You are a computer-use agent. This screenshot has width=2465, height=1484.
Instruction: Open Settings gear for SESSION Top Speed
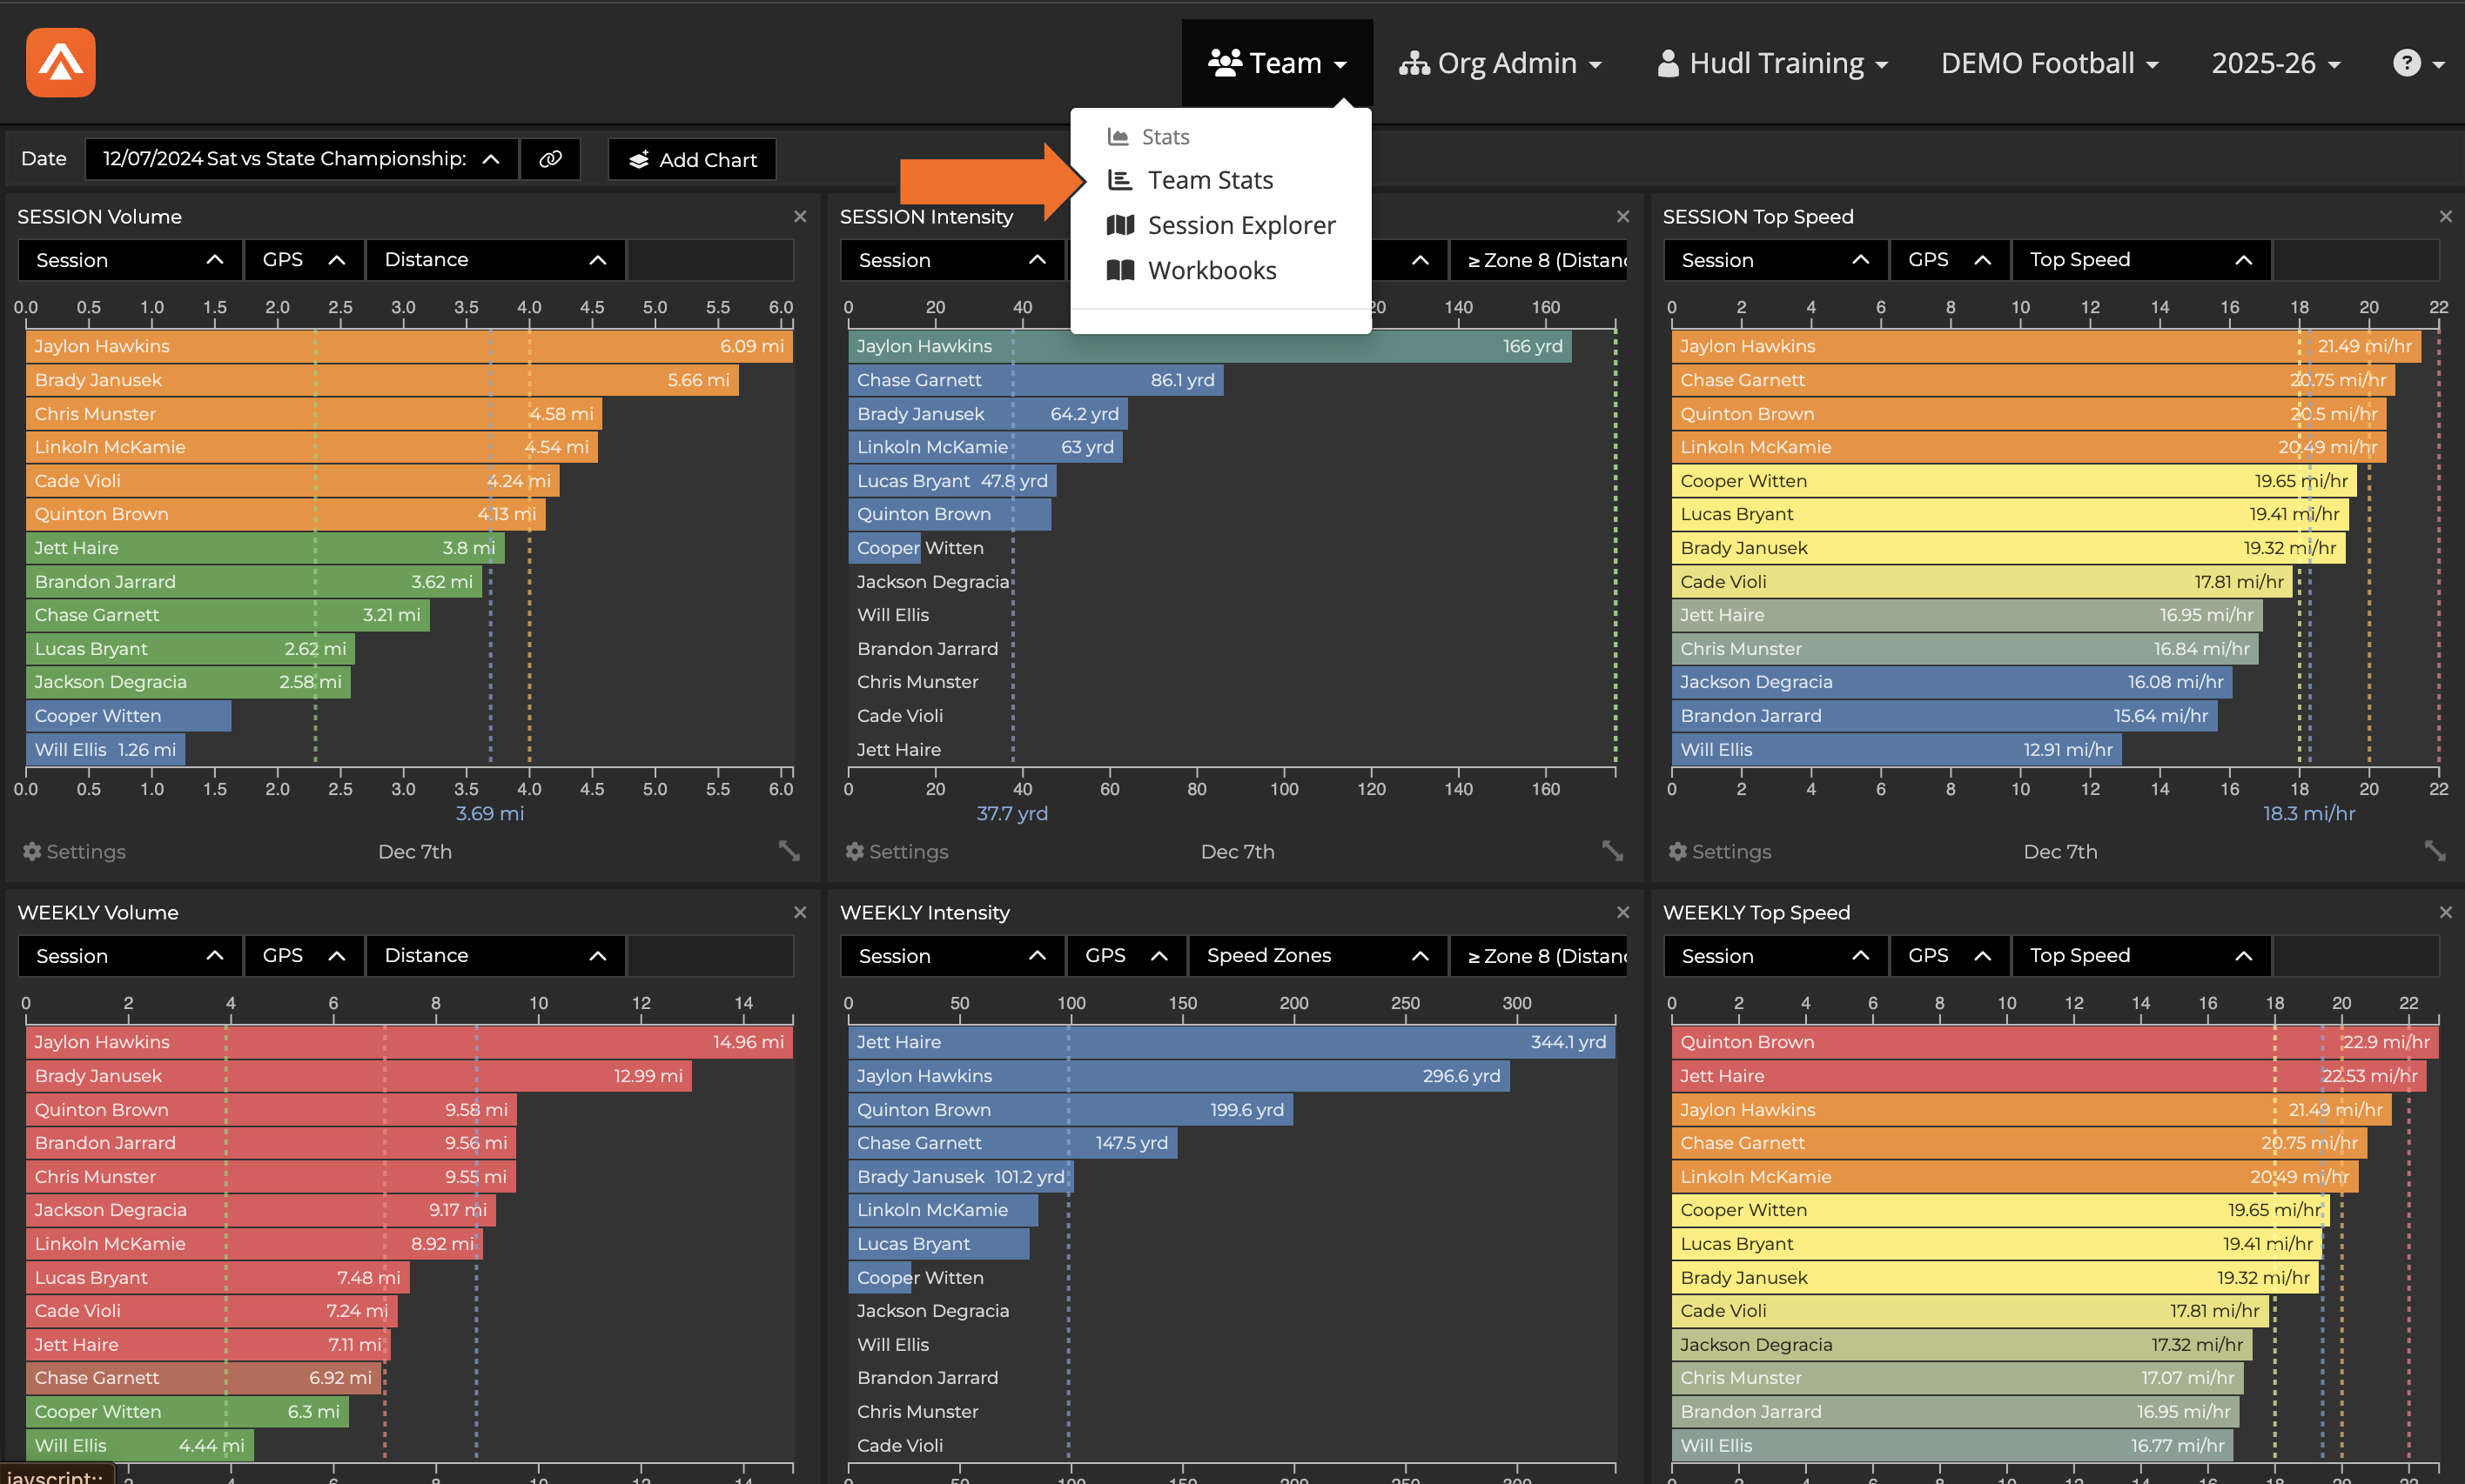coord(1720,851)
